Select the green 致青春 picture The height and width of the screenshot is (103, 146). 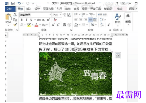tap(75, 74)
